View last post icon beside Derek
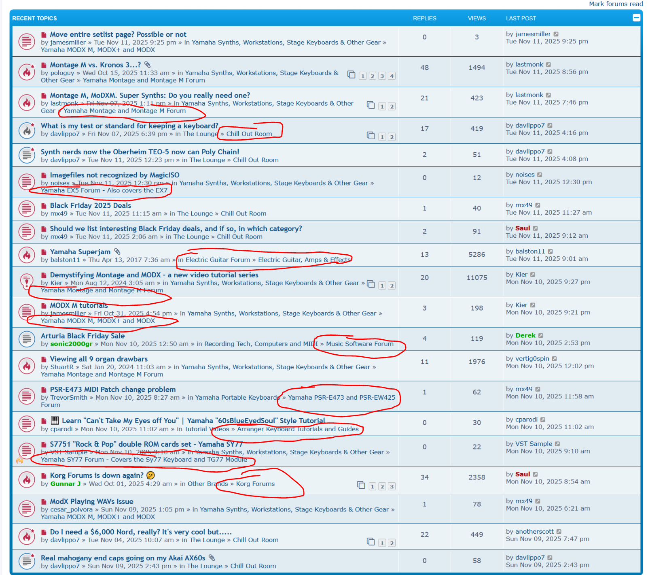648x575 pixels. 541,336
